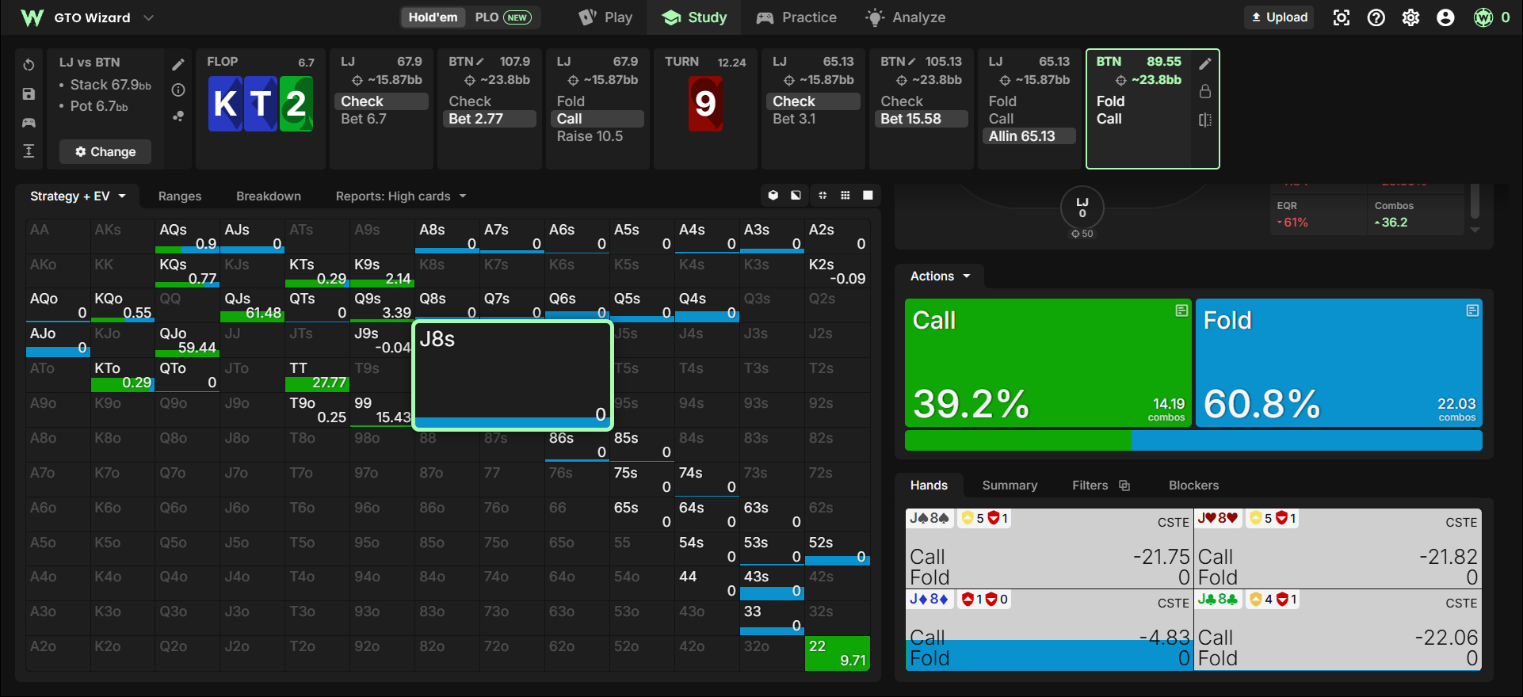
Task: Expand the Strategy + EV dropdown
Action: point(78,196)
